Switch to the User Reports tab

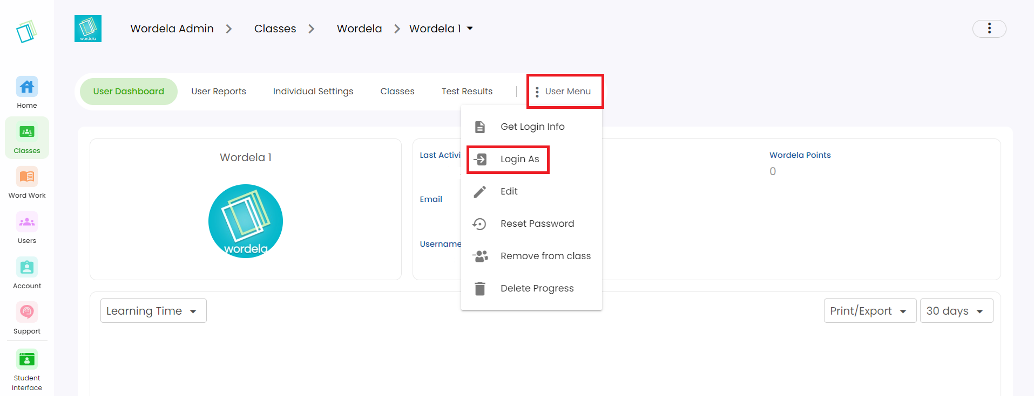point(219,92)
